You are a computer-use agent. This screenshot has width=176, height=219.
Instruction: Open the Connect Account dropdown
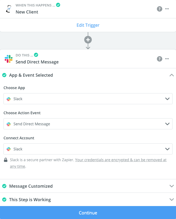click(88, 149)
